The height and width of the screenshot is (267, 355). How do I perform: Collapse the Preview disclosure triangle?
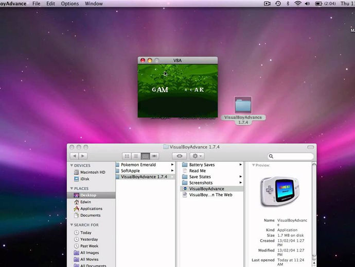(254, 165)
